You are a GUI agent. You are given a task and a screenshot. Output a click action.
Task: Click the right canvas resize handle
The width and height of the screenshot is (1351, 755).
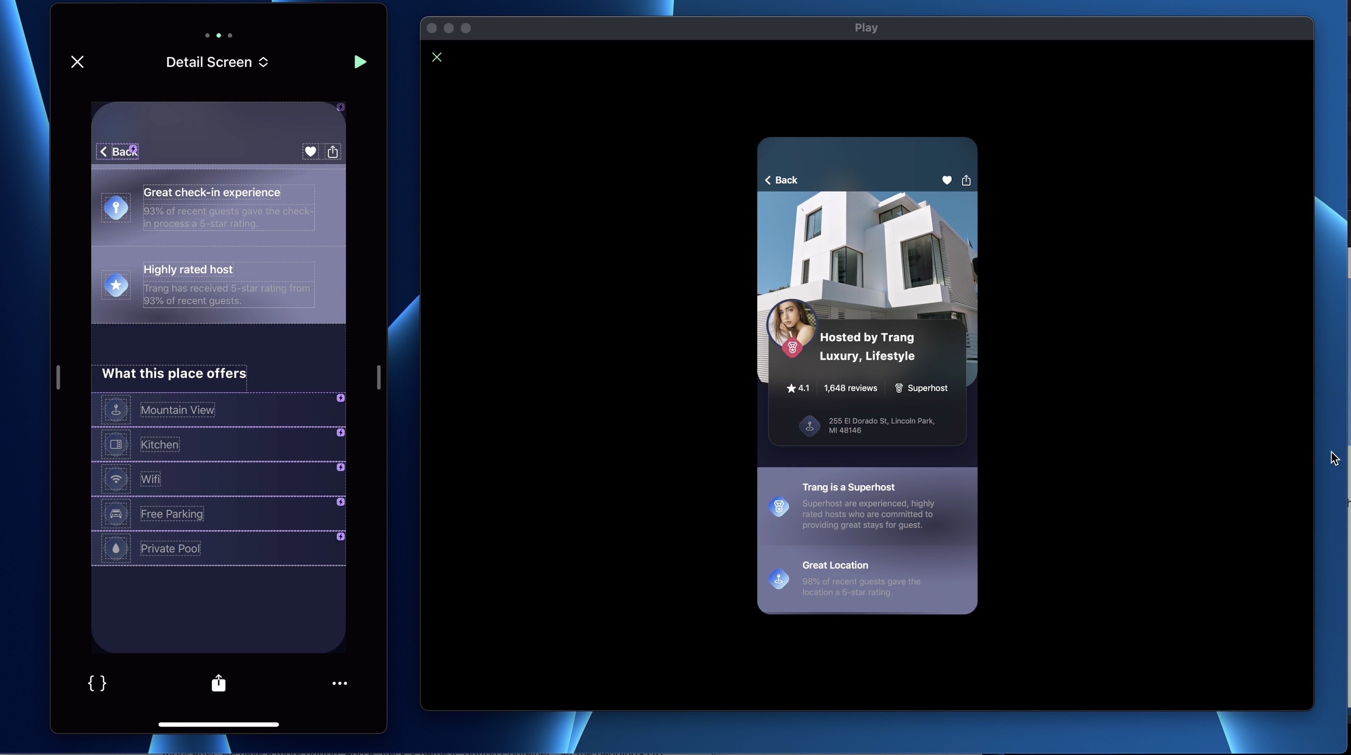(x=378, y=377)
